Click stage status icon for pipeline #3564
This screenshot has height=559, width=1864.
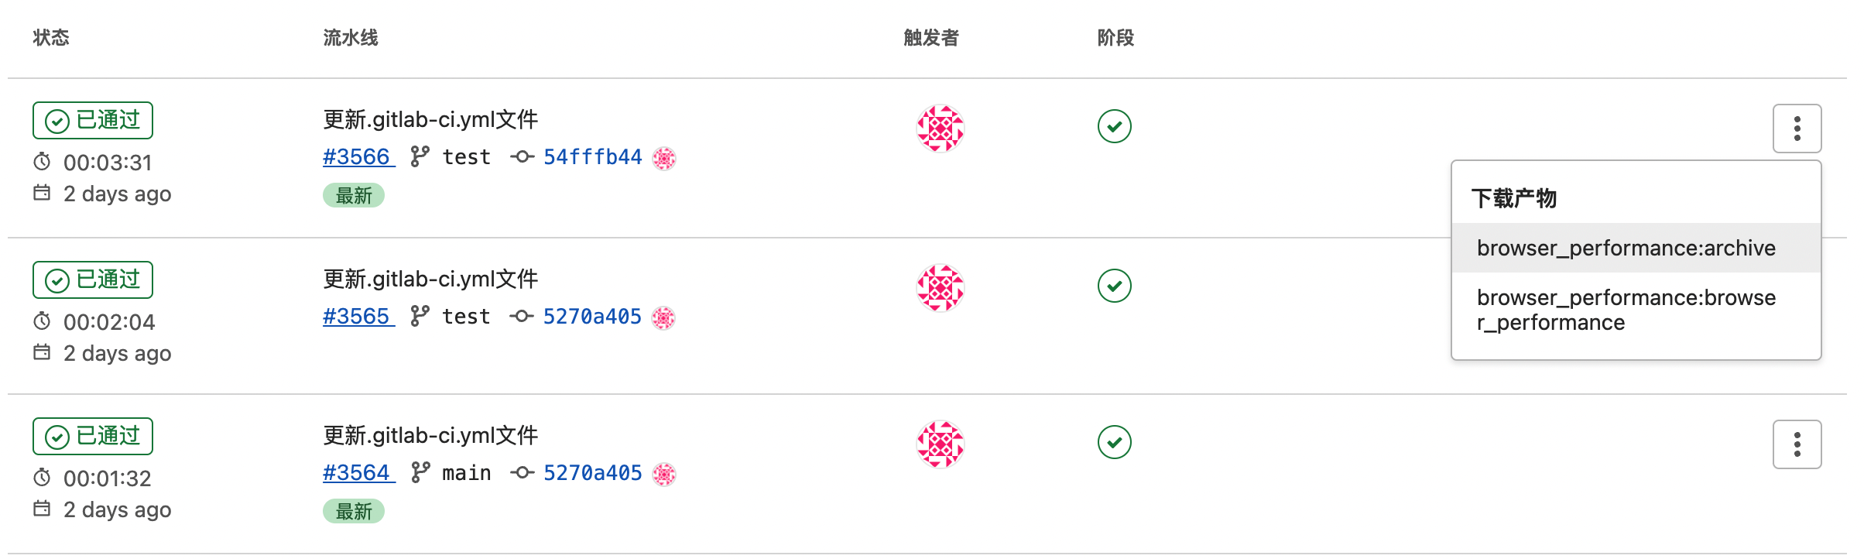(1114, 442)
